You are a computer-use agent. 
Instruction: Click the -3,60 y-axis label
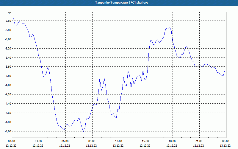[x=8, y=66]
